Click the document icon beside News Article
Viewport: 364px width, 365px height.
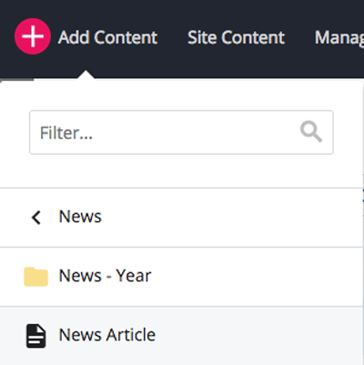35,336
